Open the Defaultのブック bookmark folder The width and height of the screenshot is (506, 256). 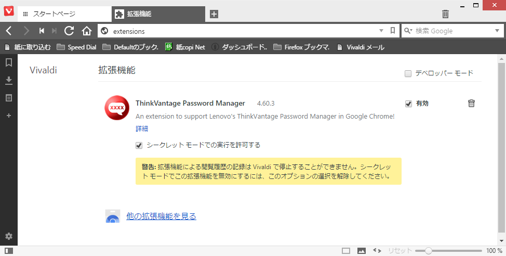tap(130, 47)
